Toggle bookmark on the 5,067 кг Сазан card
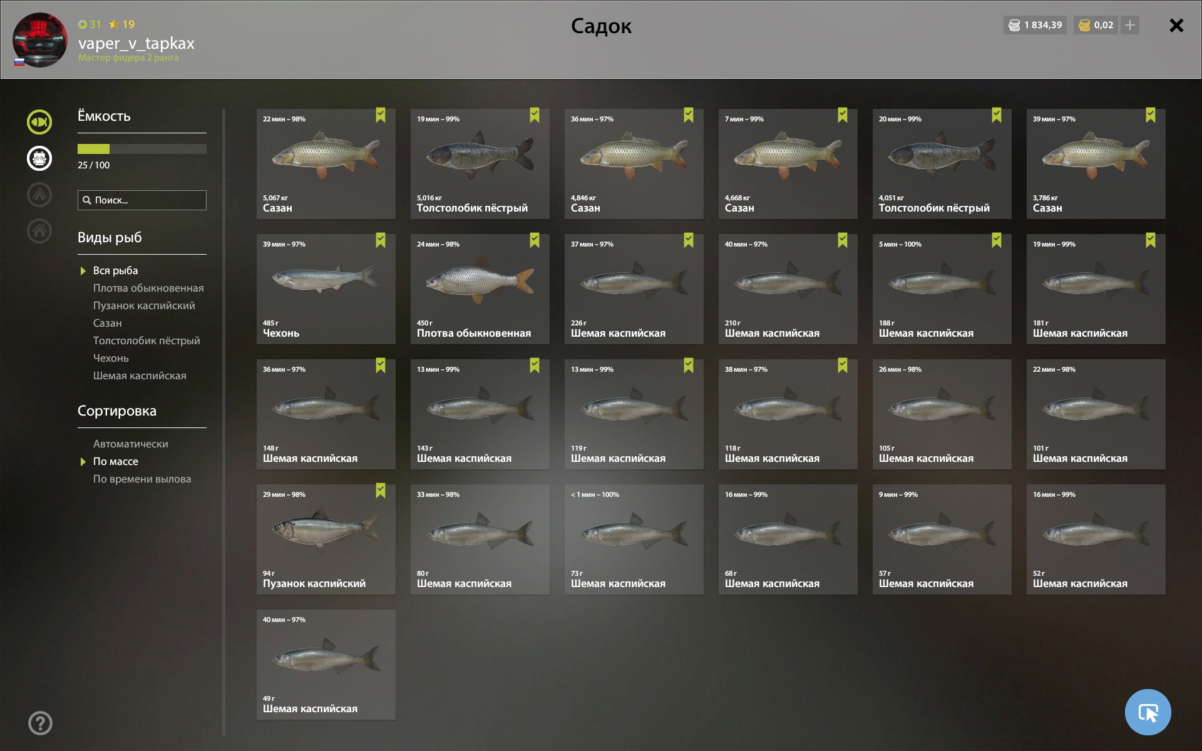 point(381,115)
